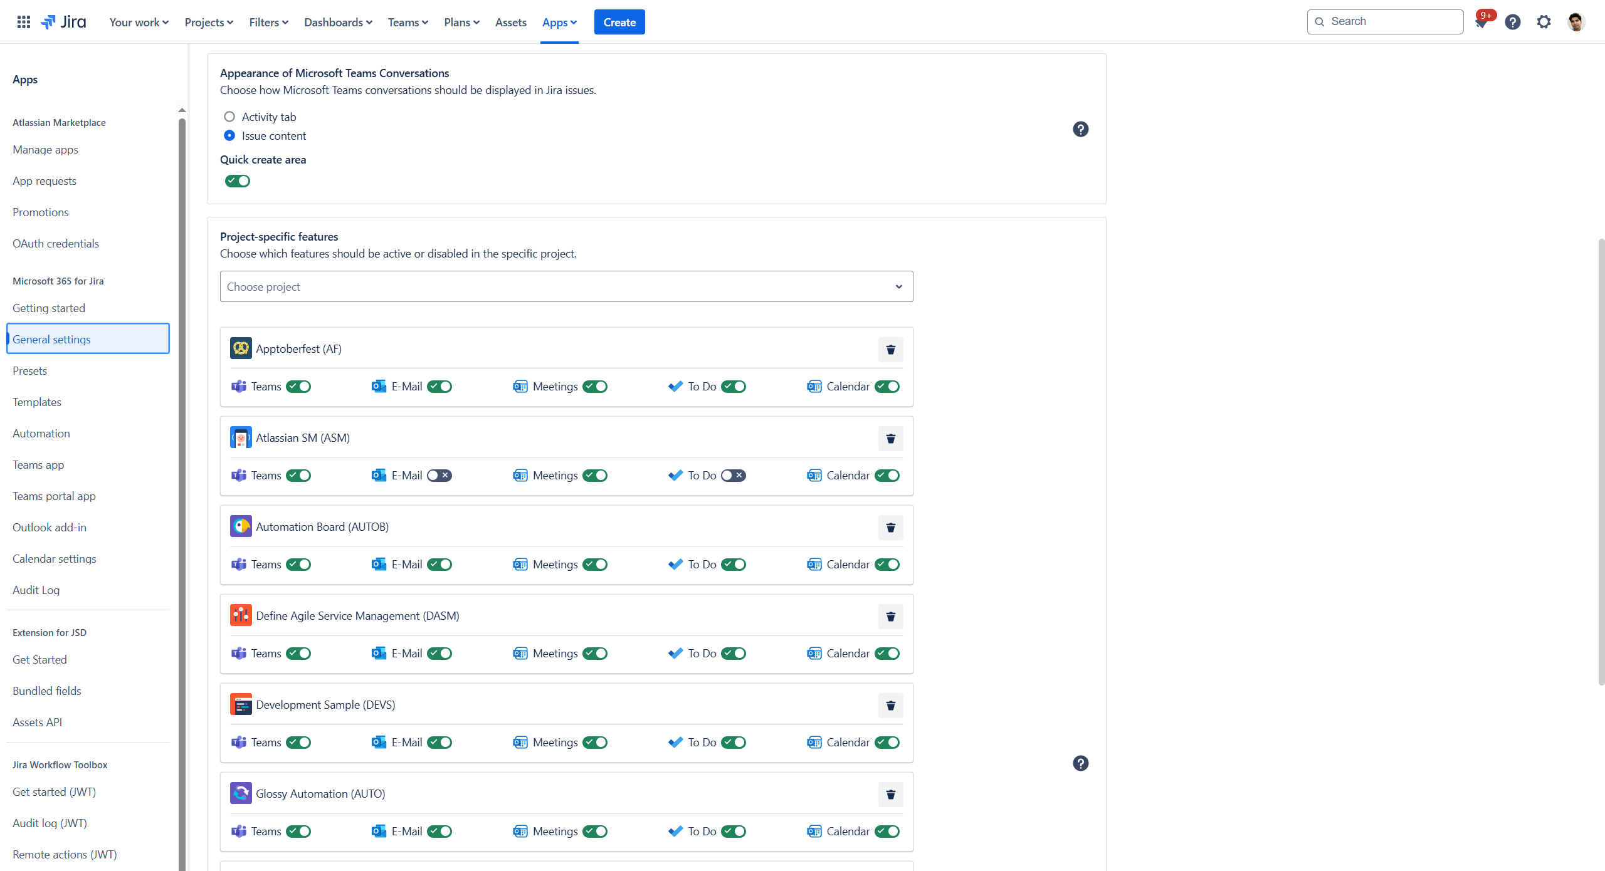Viewport: 1605px width, 871px height.
Task: Expand the Dashboards menu
Action: tap(338, 22)
